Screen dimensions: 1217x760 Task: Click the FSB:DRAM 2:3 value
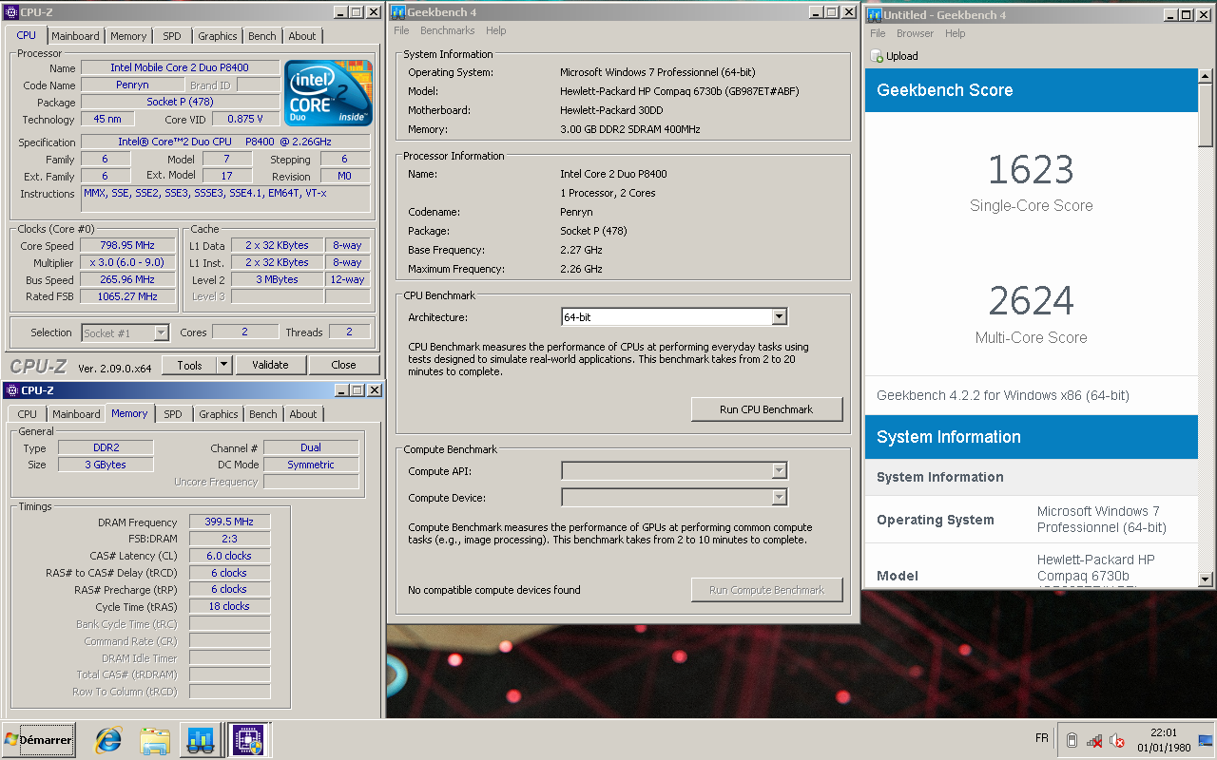pyautogui.click(x=229, y=539)
